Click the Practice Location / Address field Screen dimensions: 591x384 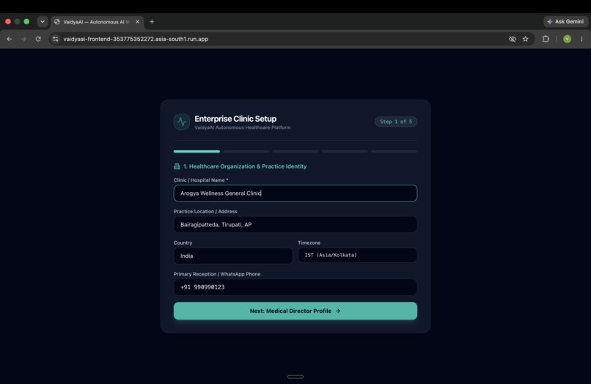pos(295,224)
